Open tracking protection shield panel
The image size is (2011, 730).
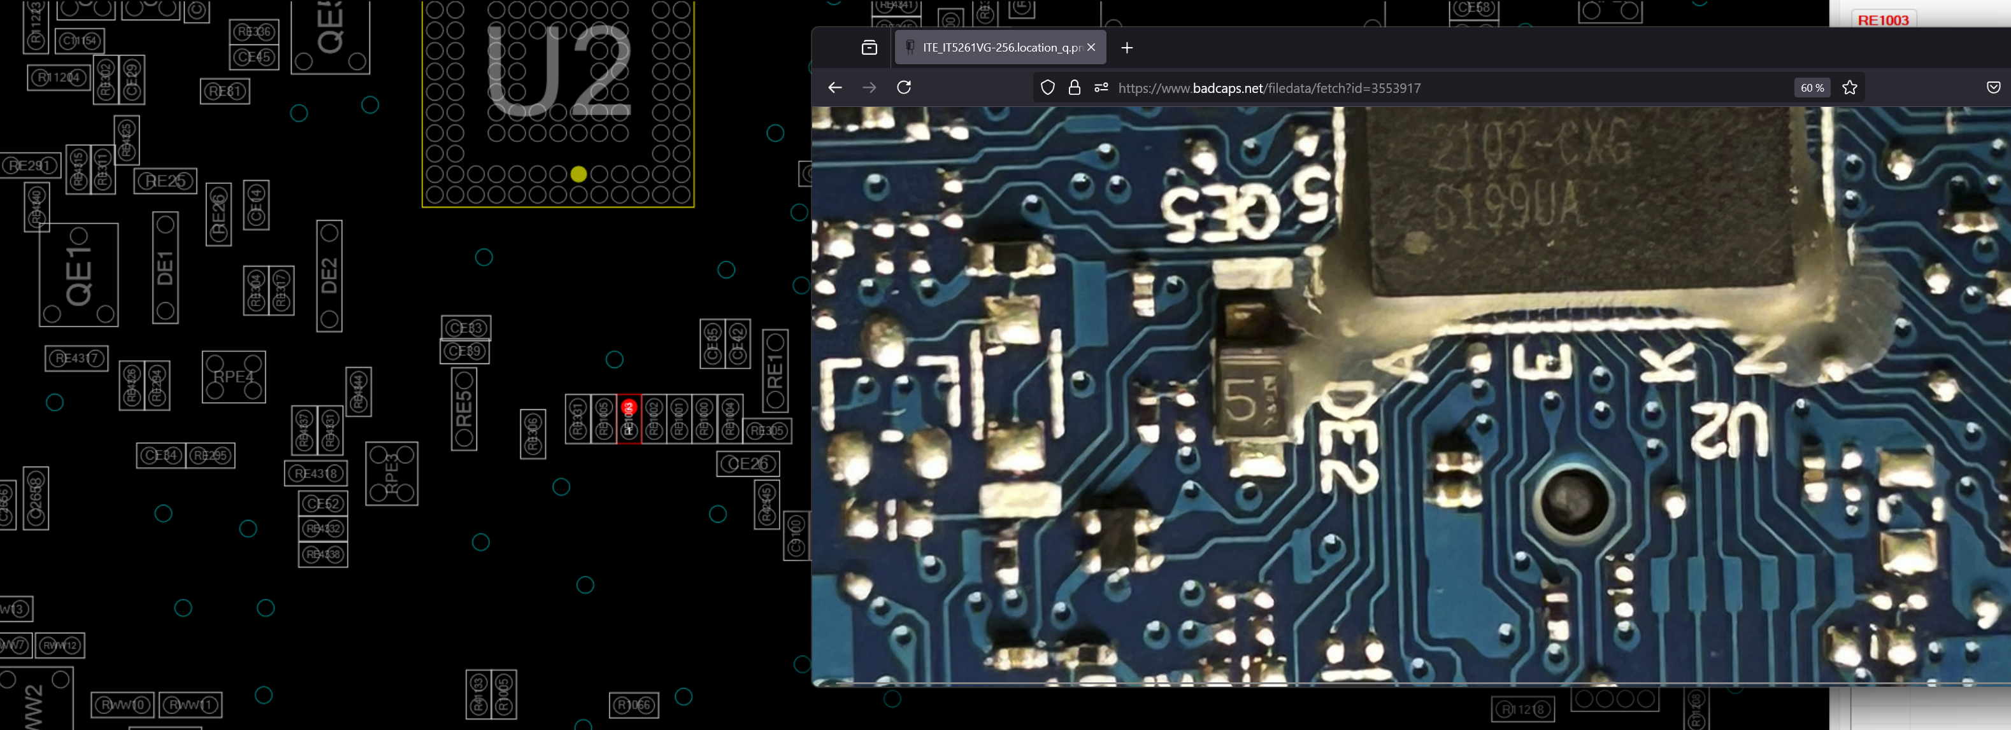[1048, 87]
